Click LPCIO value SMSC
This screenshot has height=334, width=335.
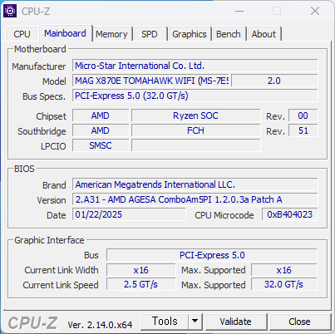tap(101, 145)
